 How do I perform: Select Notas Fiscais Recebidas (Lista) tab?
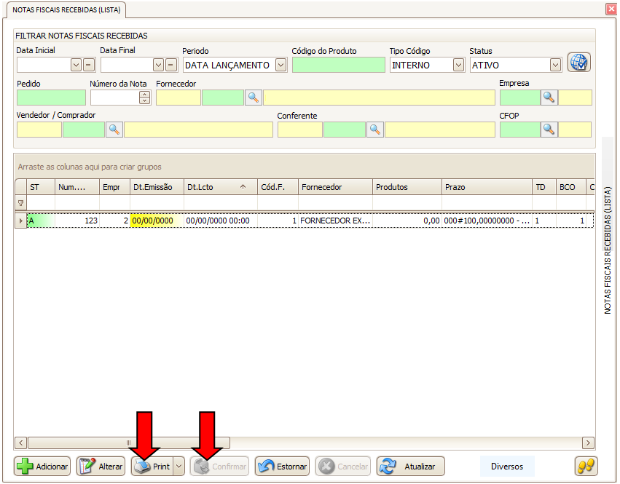click(x=66, y=9)
